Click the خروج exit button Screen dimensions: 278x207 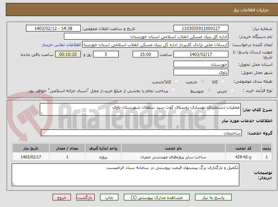62,197
